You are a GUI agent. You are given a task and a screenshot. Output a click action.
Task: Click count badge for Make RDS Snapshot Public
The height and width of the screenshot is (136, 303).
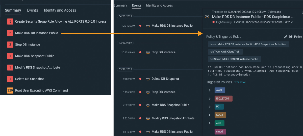point(10,56)
